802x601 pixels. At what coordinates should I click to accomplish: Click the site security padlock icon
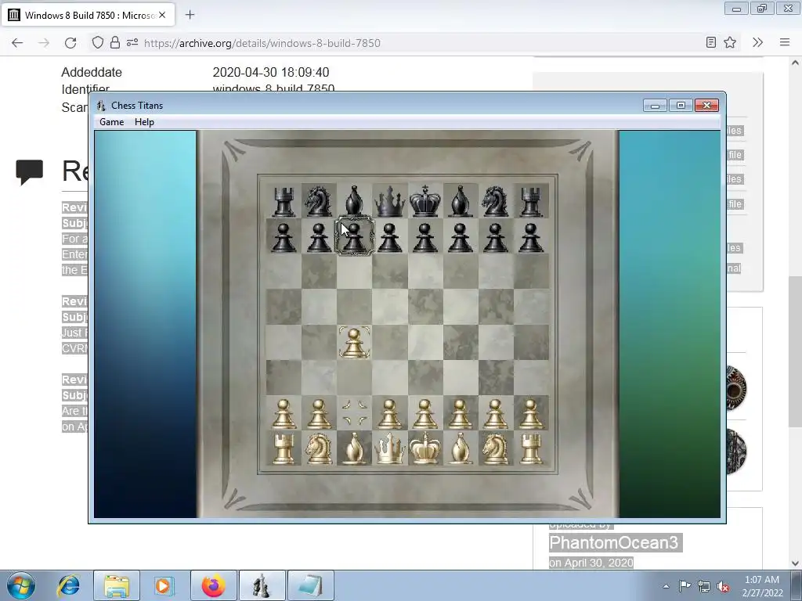(114, 43)
